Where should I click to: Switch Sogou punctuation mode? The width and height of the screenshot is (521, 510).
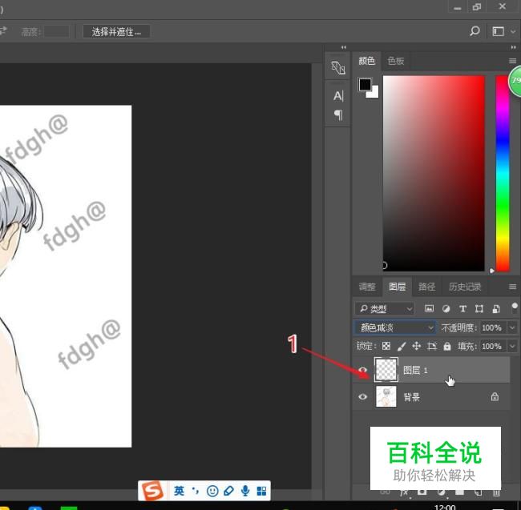point(196,490)
